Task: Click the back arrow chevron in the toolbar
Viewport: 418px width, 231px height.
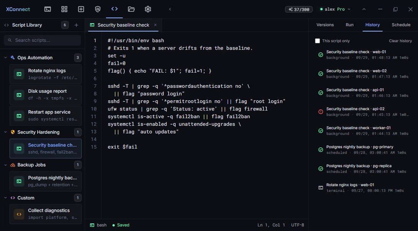Action: pos(170,9)
